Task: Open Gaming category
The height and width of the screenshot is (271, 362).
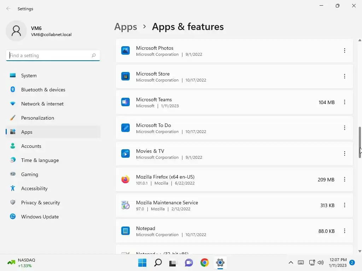Action: (x=53, y=174)
